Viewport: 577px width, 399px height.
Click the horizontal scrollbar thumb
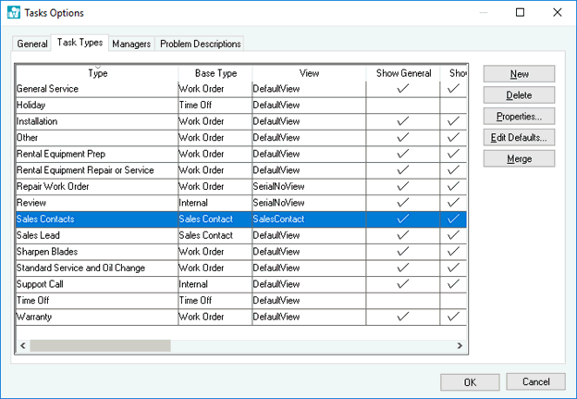click(x=100, y=345)
